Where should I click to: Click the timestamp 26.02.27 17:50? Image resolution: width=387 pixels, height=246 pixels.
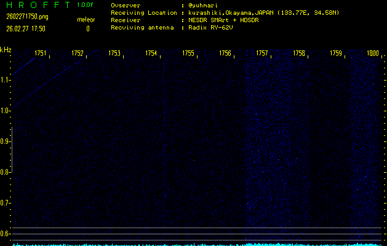click(26, 29)
